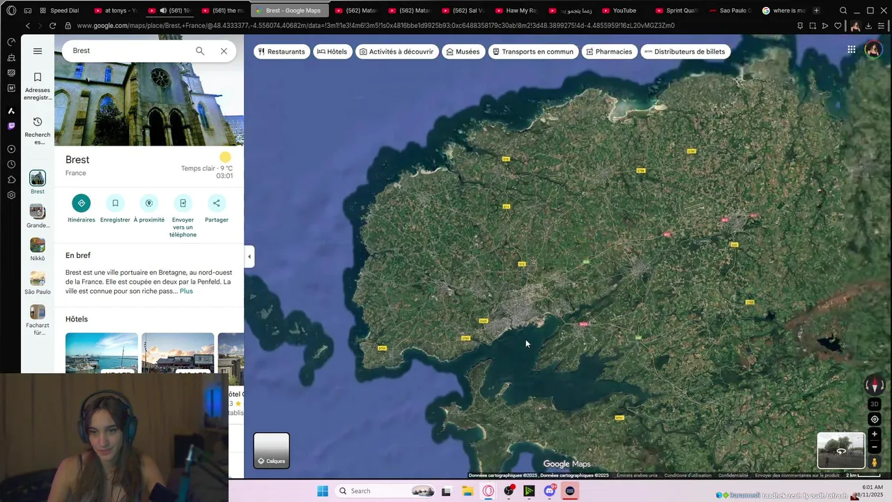Open Opera sidebar settings gear
Screen dimensions: 892x502
(11, 195)
